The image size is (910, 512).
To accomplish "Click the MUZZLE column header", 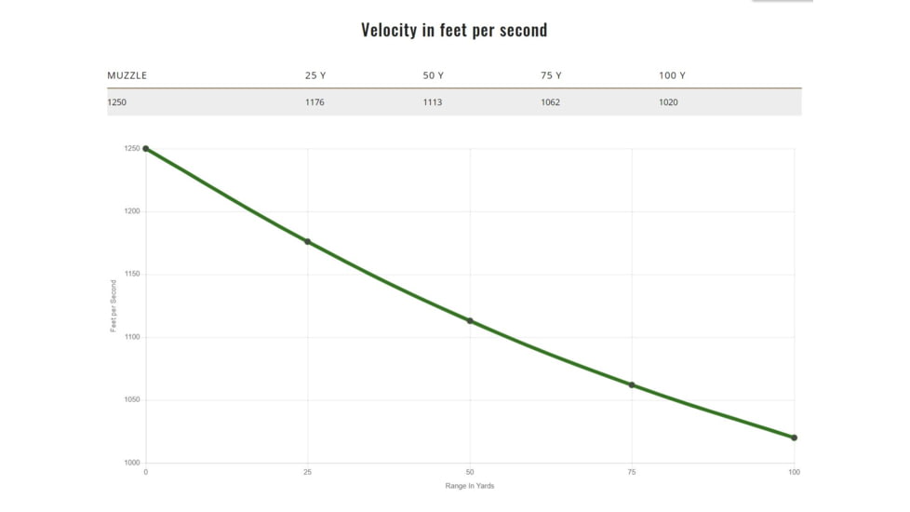I will click(x=127, y=75).
